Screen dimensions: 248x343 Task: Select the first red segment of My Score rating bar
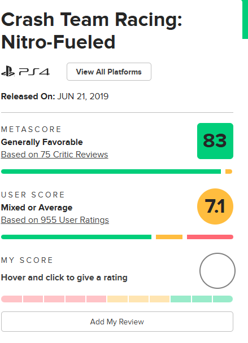tap(12, 299)
